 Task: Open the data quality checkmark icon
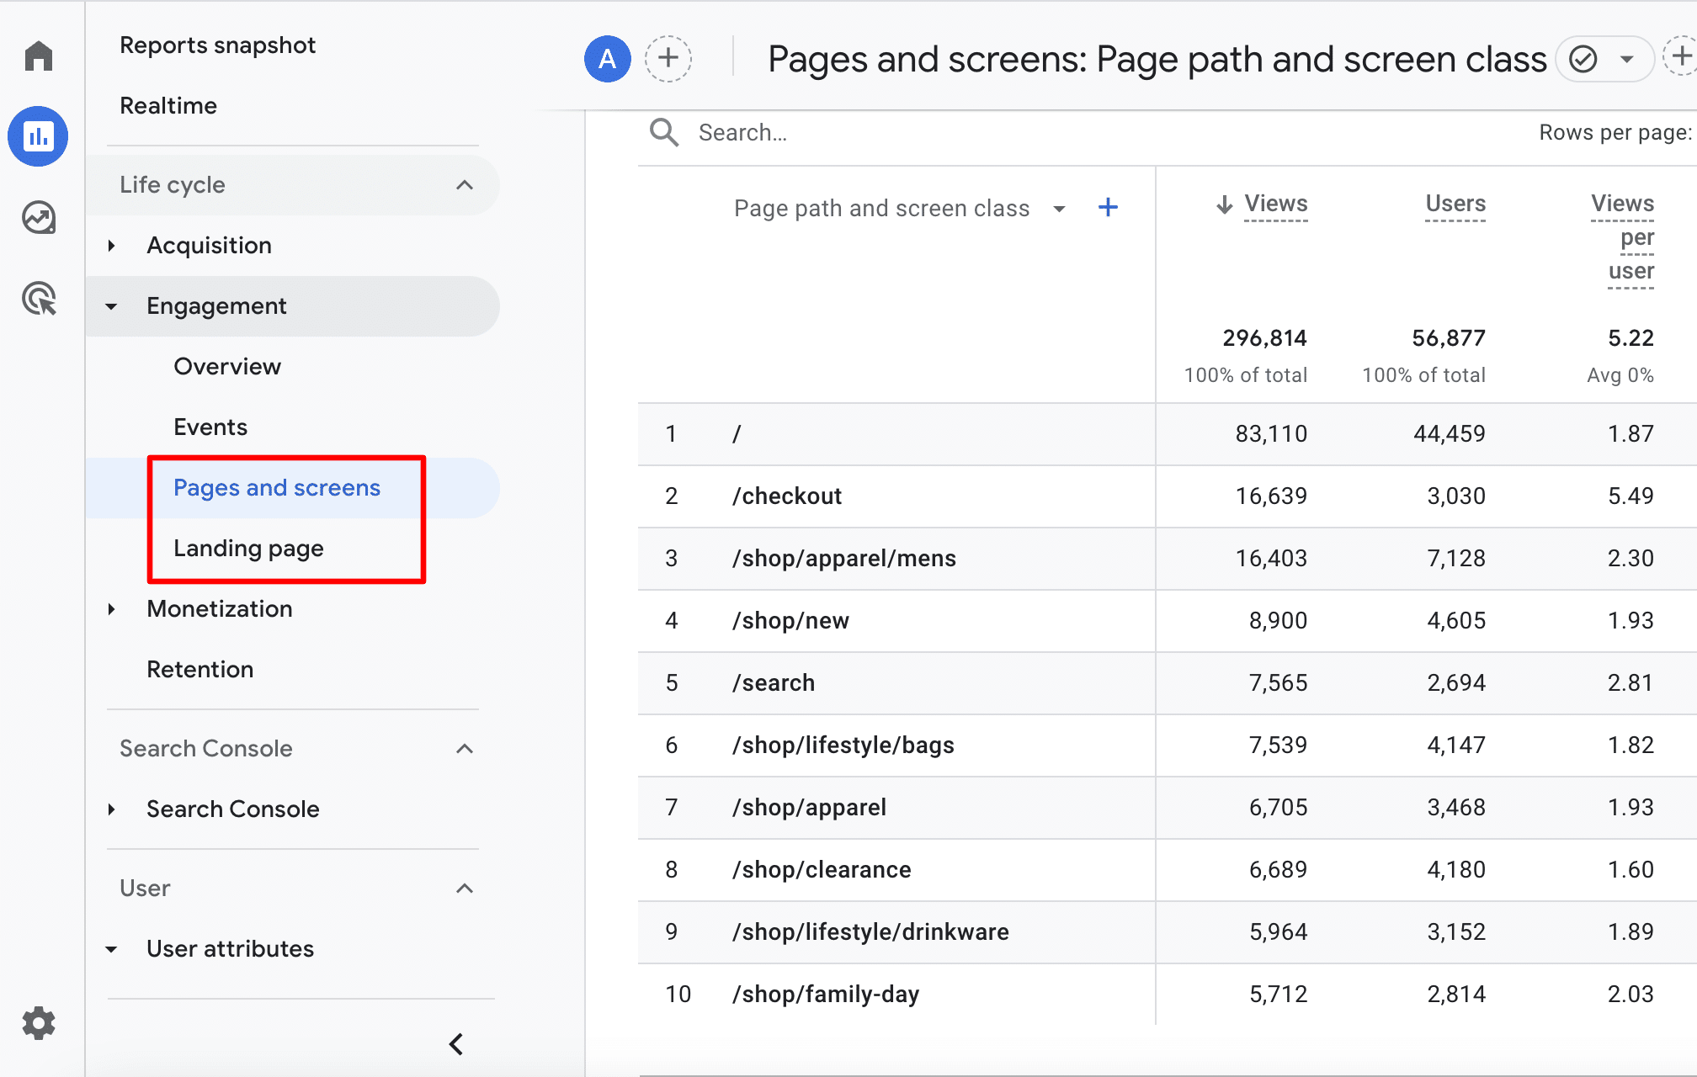[x=1584, y=59]
